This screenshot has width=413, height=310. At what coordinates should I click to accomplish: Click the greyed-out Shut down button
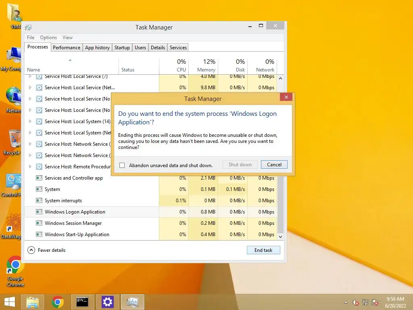240,165
